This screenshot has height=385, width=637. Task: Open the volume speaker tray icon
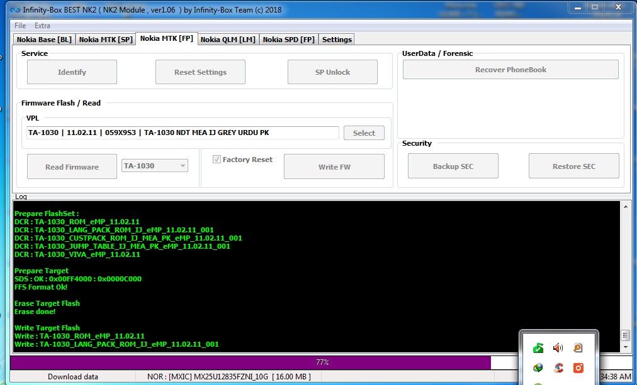coord(558,348)
